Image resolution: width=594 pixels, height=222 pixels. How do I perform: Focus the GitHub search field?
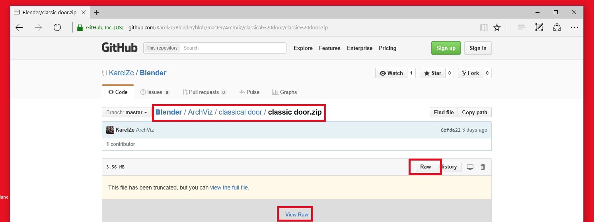coord(234,48)
